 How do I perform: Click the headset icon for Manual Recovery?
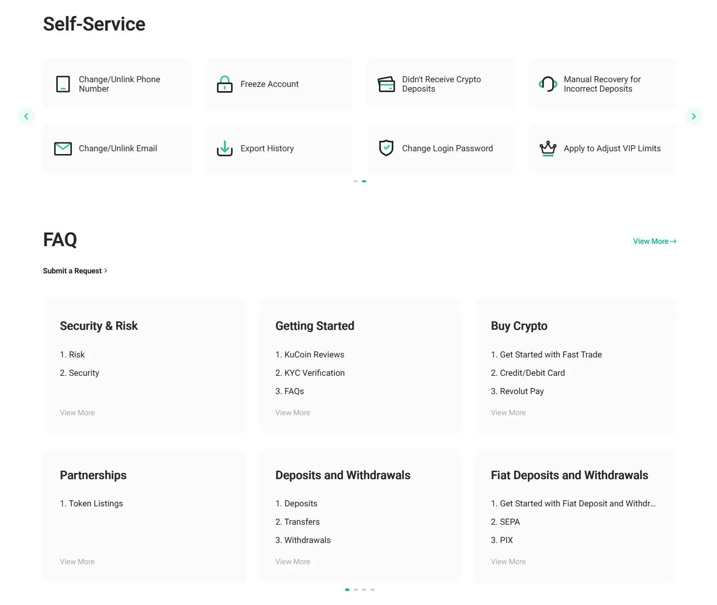[547, 84]
